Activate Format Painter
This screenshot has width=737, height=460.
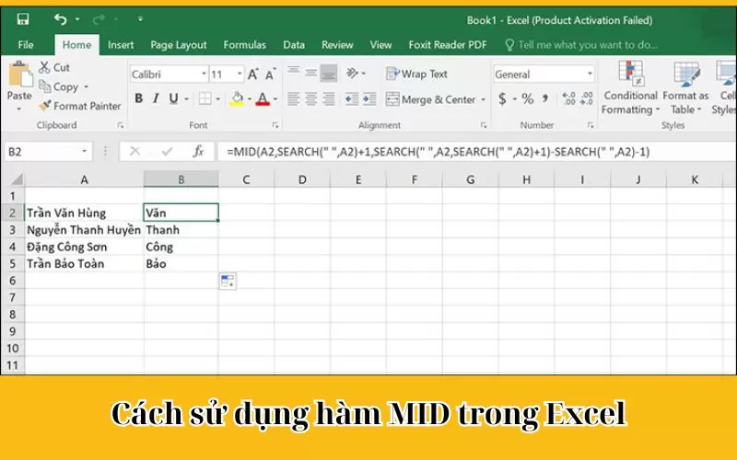pos(80,106)
